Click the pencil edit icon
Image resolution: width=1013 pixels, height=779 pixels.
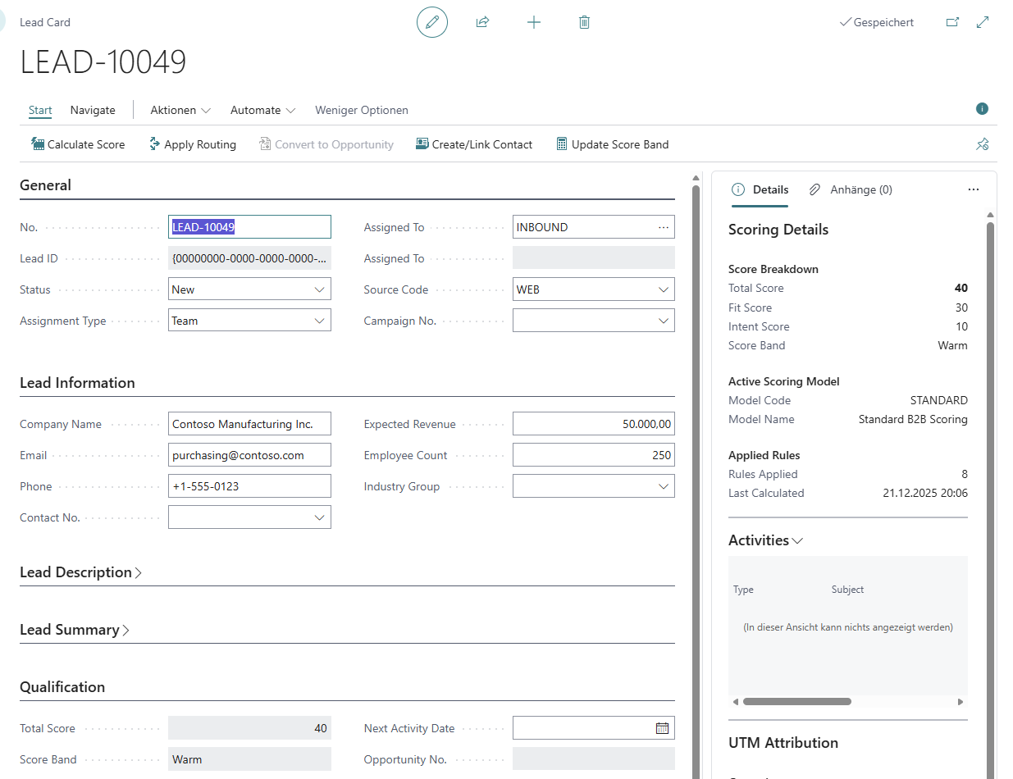pos(432,22)
